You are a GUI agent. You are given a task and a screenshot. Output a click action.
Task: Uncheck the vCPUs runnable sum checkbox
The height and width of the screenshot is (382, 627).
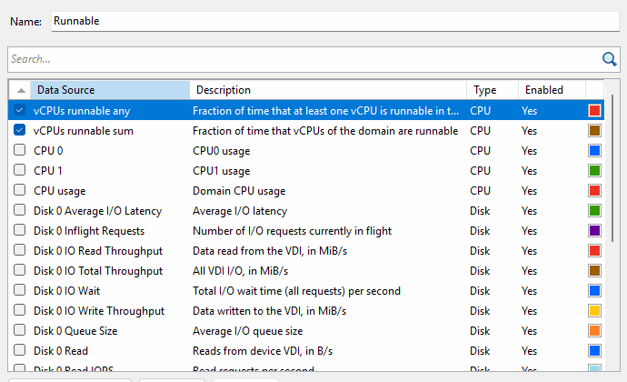(20, 130)
